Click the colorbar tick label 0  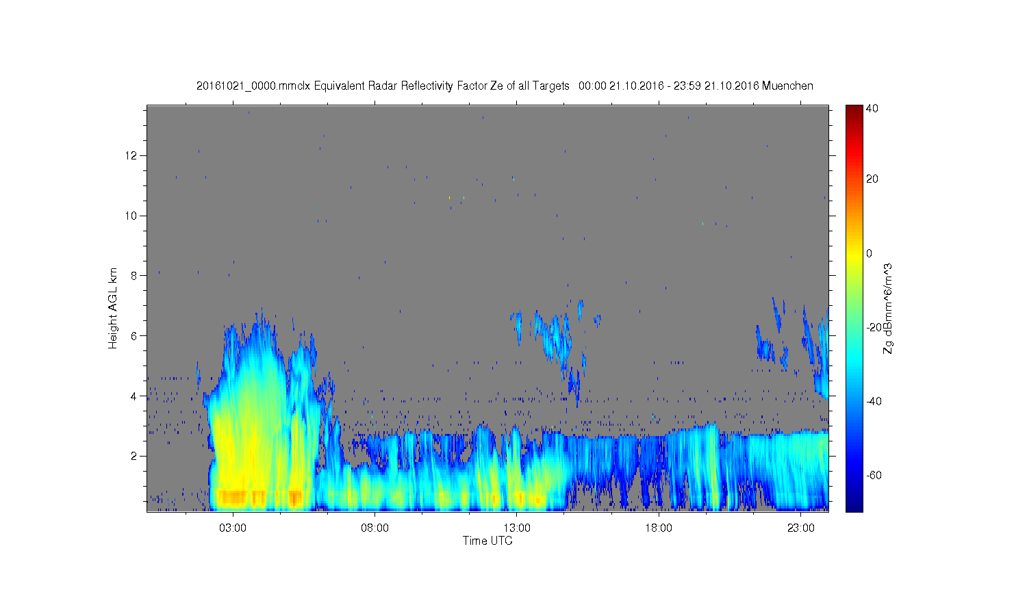[x=870, y=253]
